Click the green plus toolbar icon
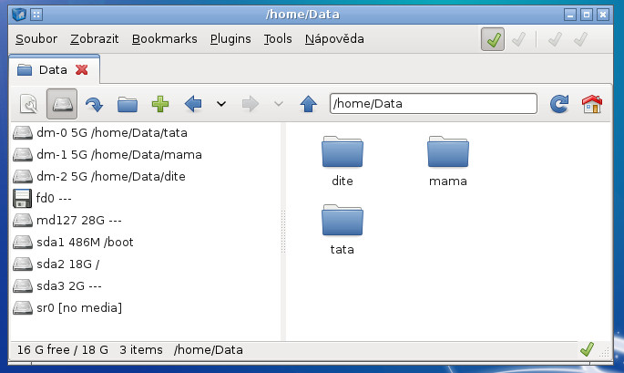Viewport: 624px width, 373px height. pyautogui.click(x=160, y=104)
